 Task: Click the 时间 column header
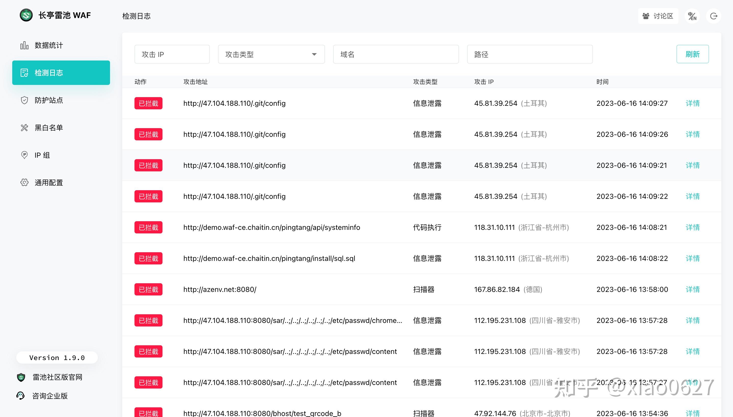(x=602, y=82)
